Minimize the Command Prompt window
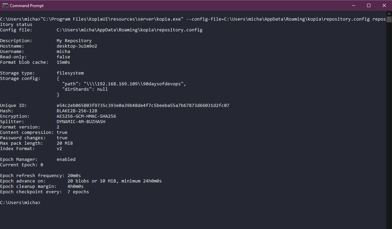The image size is (392, 229). coord(353,5)
